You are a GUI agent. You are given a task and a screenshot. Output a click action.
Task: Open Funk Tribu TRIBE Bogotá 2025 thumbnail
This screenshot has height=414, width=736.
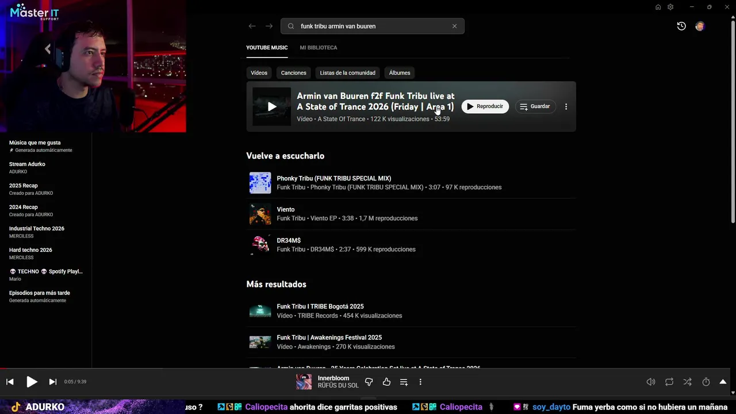[x=260, y=311]
